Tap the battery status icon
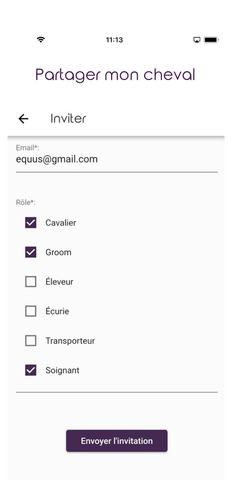The height and width of the screenshot is (498, 230). (211, 40)
